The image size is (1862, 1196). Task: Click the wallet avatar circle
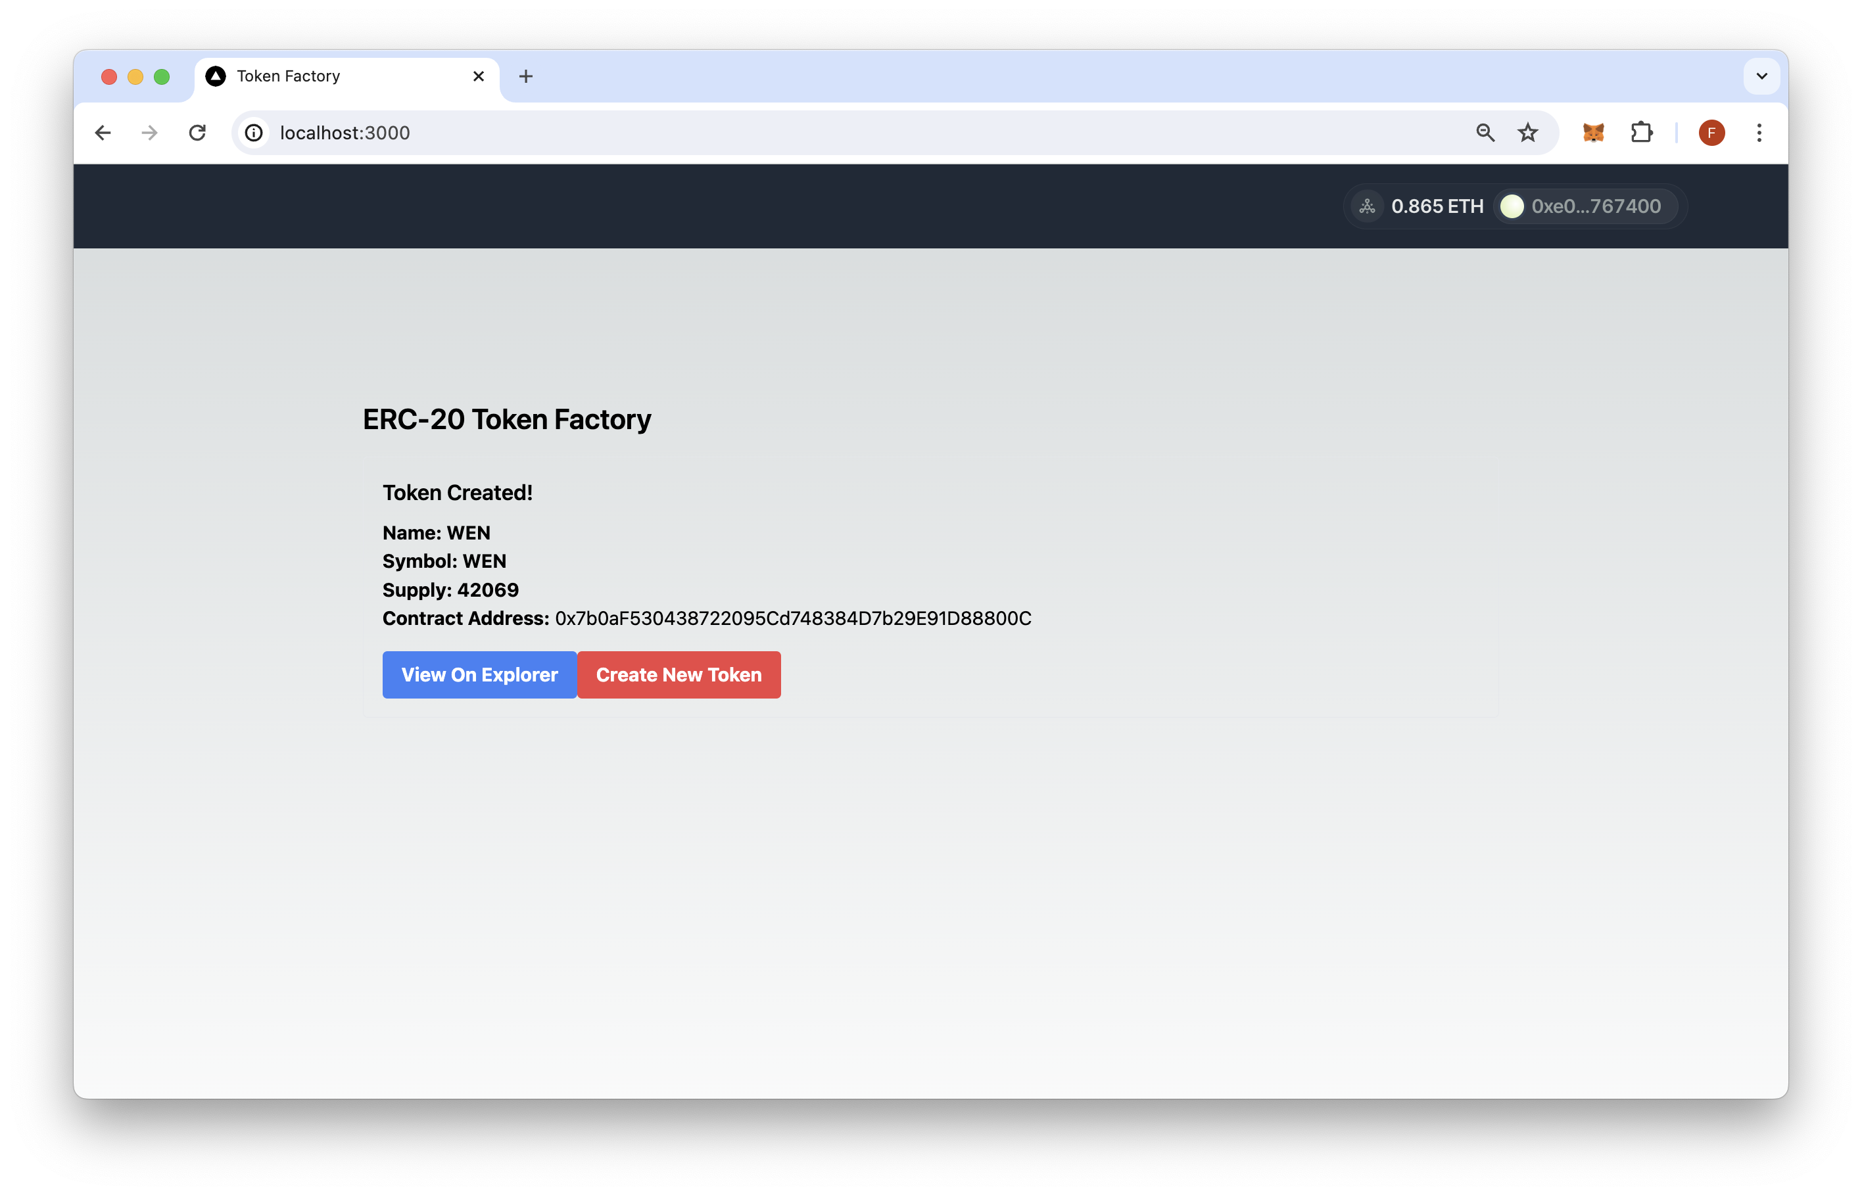pos(1512,206)
